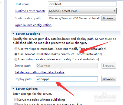Click the Configuration path text field
Viewport: 123px width, 105px height.
(74, 18)
